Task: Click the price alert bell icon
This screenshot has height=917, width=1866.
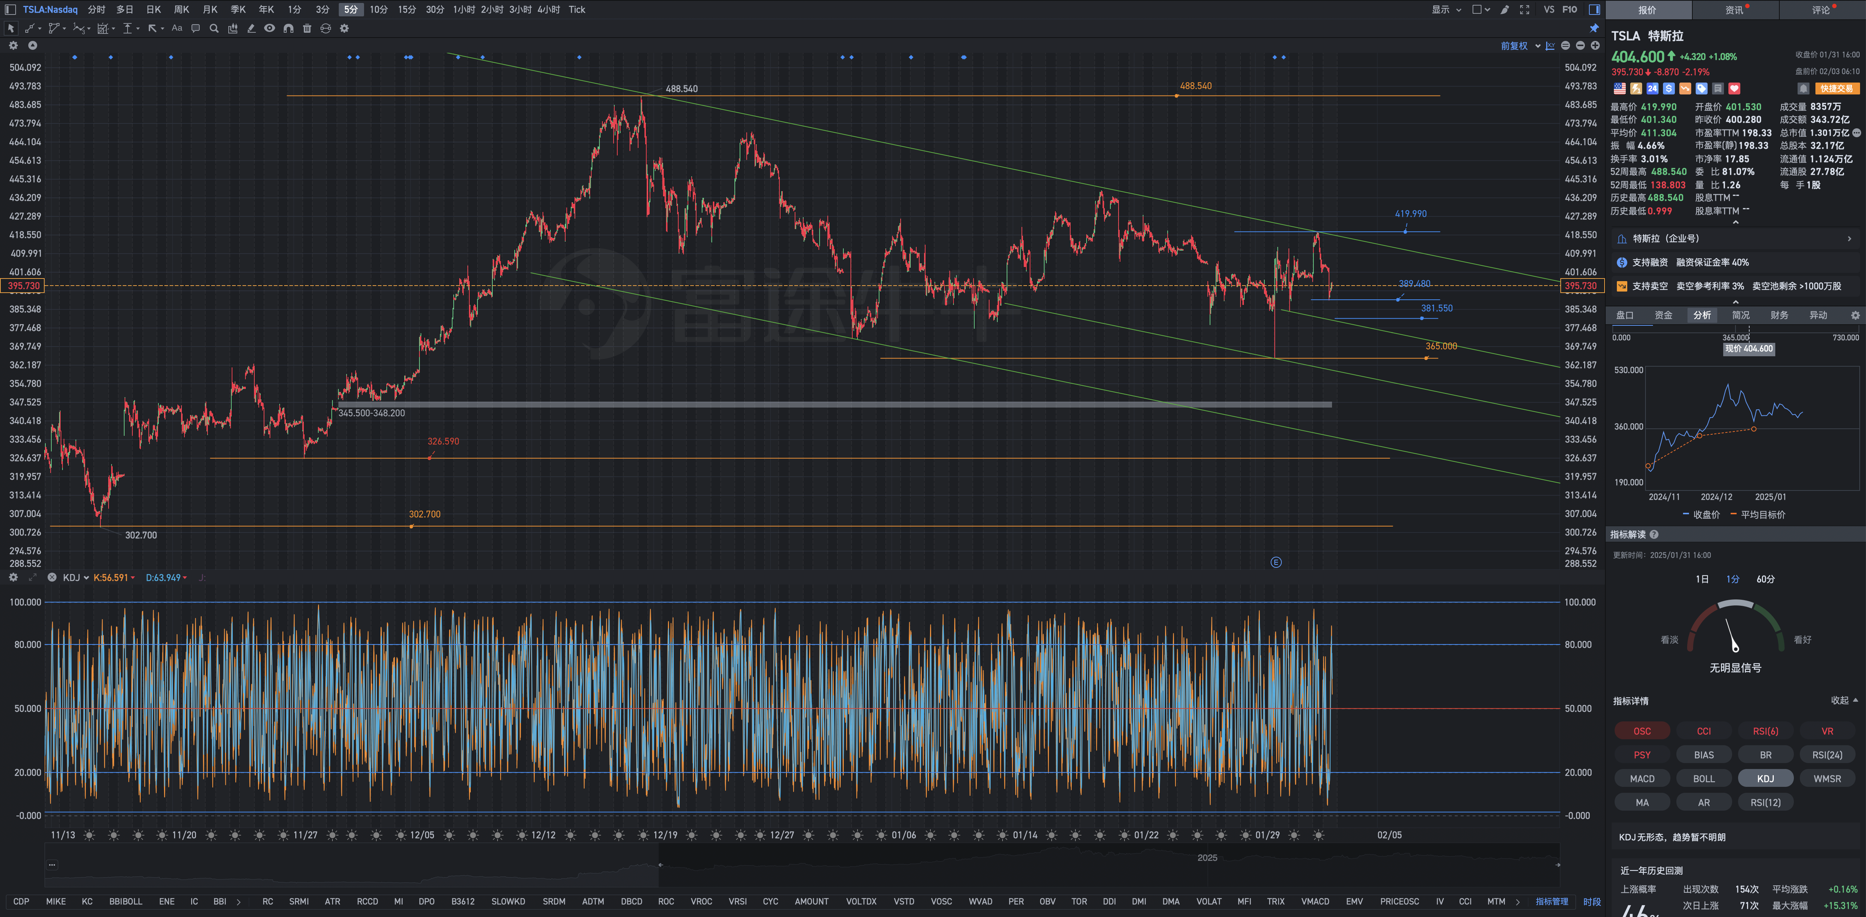Action: [x=1803, y=89]
